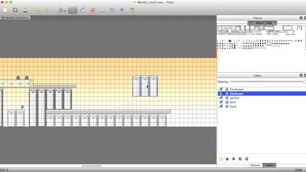Float the Layers panel
306x172 pixels.
point(301,75)
